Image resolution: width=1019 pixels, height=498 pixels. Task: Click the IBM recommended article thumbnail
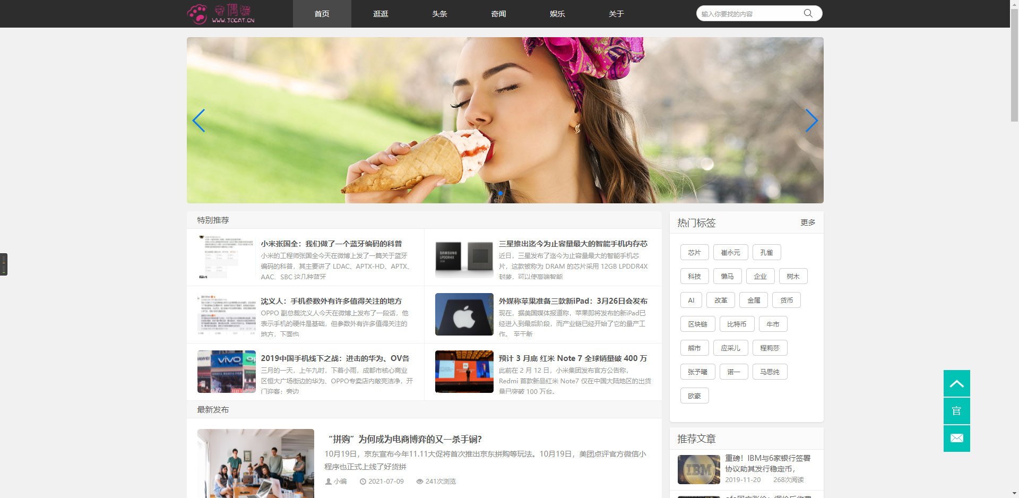(698, 469)
